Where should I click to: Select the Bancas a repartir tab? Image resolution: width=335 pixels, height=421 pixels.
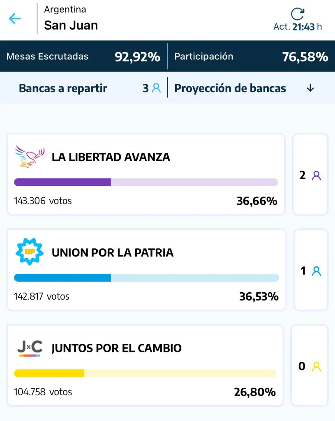point(63,88)
